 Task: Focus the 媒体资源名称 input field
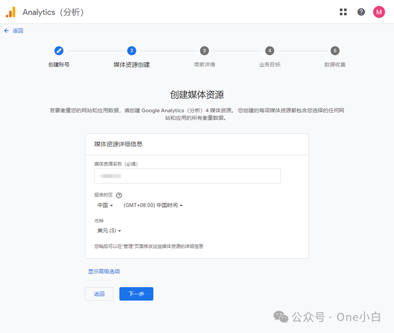[x=188, y=176]
